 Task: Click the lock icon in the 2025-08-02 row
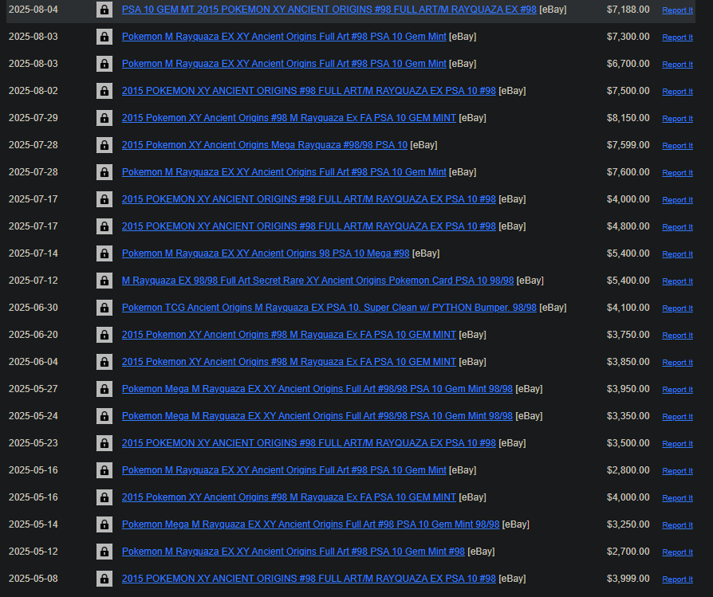click(104, 91)
